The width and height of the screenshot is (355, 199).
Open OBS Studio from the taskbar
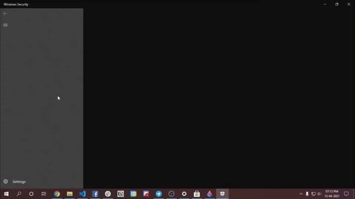171,194
